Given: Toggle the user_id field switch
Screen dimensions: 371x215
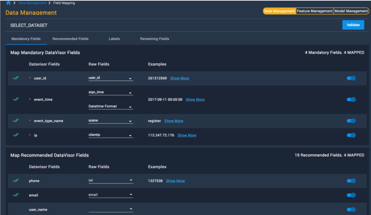Looking at the screenshot, I should coord(351,78).
